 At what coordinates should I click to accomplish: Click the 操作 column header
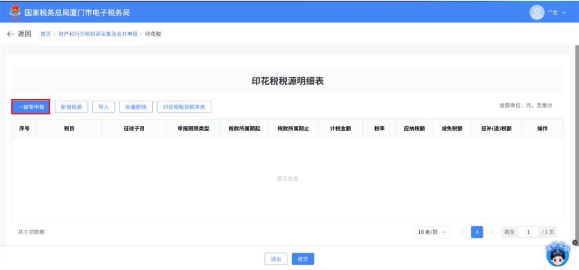click(x=542, y=129)
